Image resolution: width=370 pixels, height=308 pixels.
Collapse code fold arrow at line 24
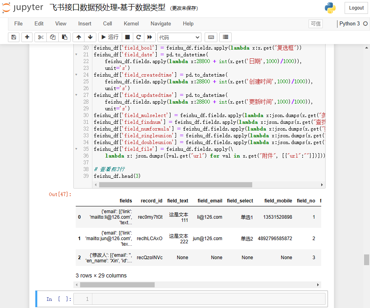(76, 75)
